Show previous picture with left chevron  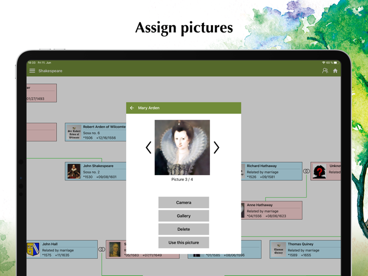[148, 147]
